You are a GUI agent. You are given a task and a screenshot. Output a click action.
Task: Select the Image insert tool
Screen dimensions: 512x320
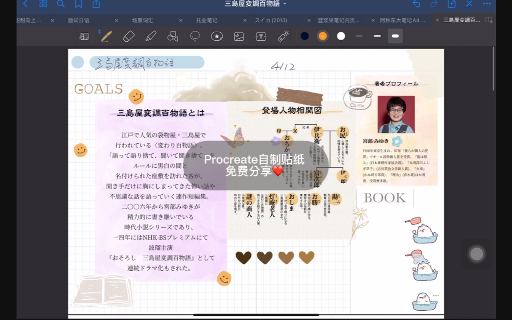[239, 36]
